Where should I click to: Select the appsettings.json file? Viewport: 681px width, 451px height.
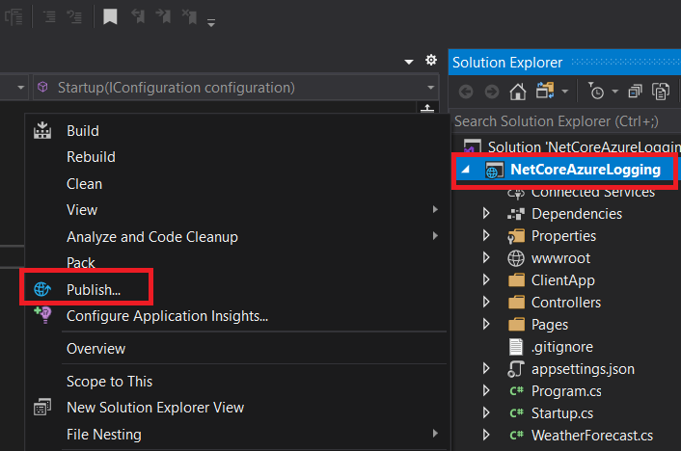[583, 369]
